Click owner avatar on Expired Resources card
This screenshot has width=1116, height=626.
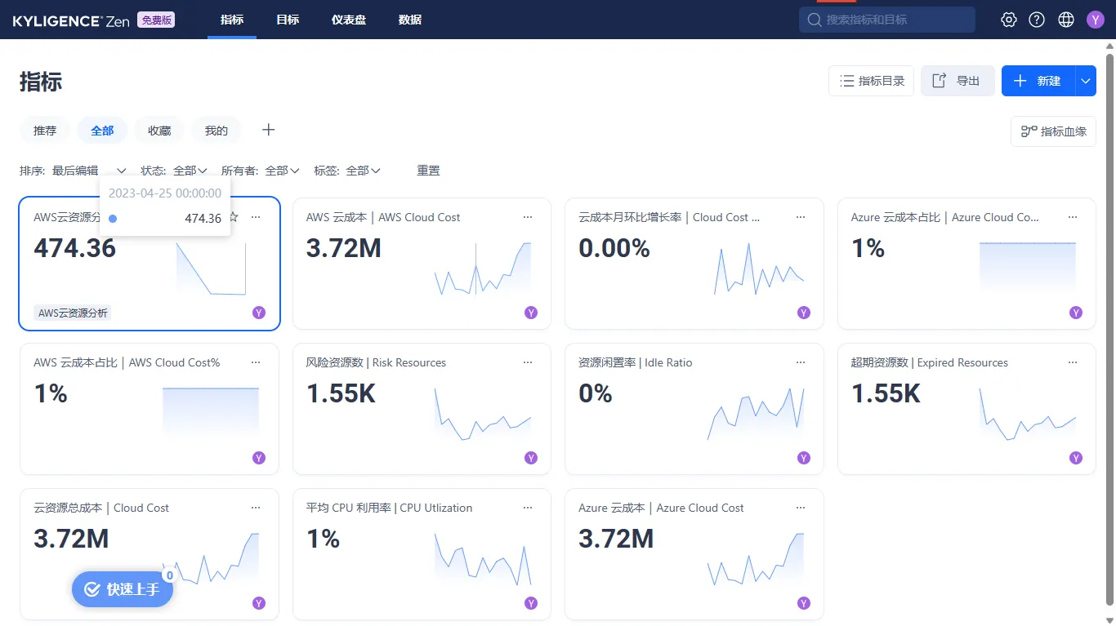1076,458
